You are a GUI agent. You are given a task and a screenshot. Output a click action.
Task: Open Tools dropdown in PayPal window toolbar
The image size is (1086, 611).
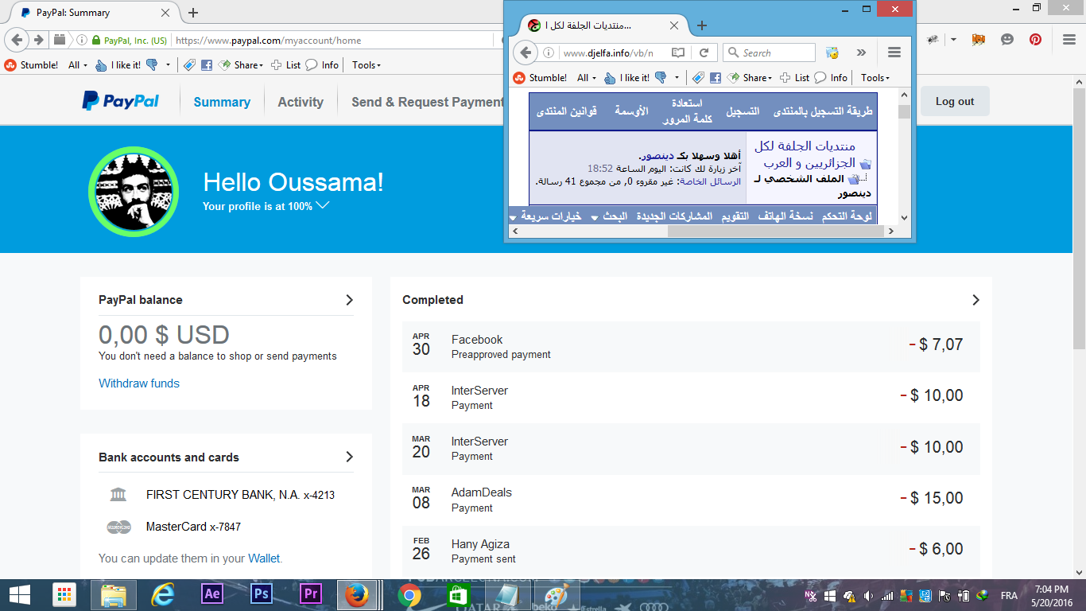click(367, 65)
